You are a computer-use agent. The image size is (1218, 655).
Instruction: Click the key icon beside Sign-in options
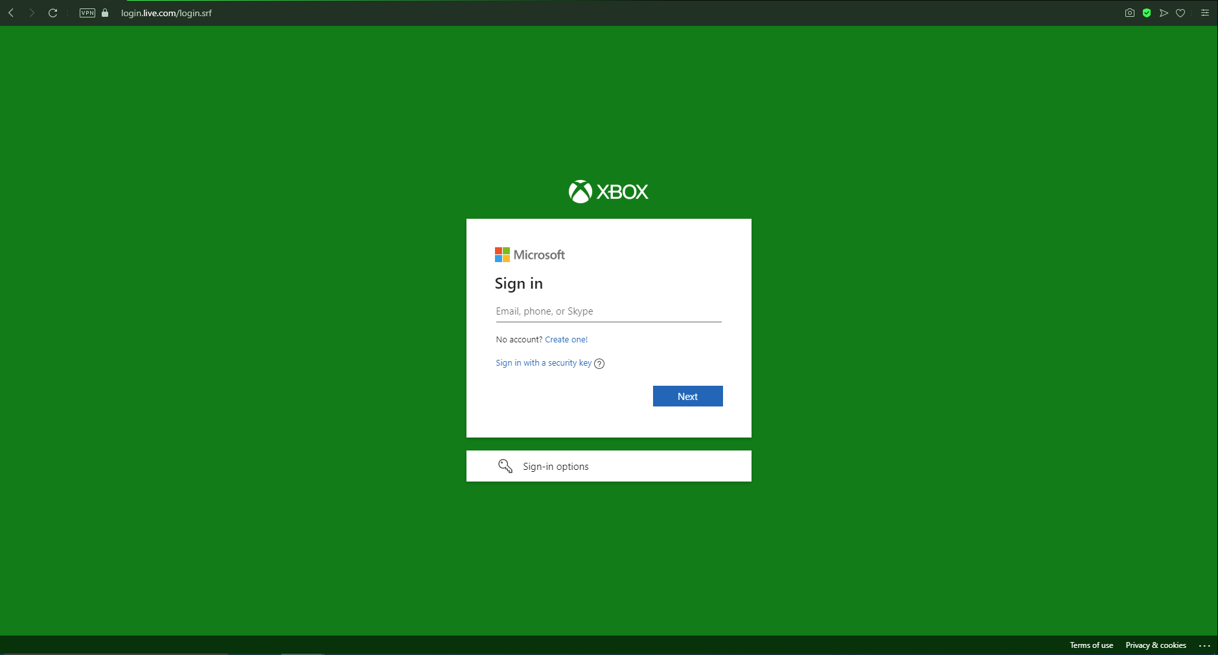506,466
